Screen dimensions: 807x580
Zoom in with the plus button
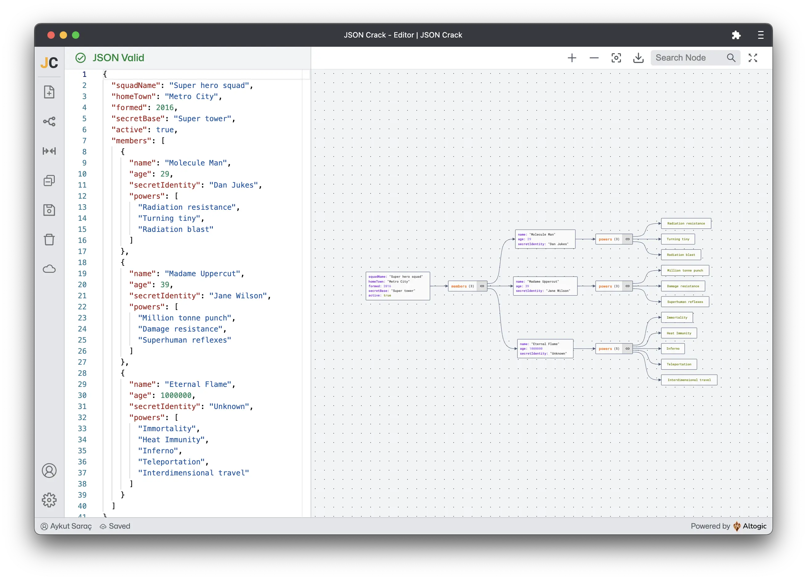pyautogui.click(x=572, y=58)
